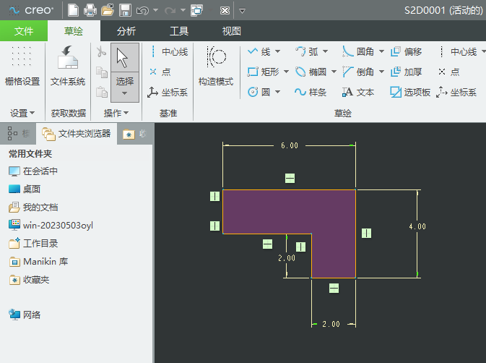Click the Open folder icon in quick access toolbar

click(108, 10)
